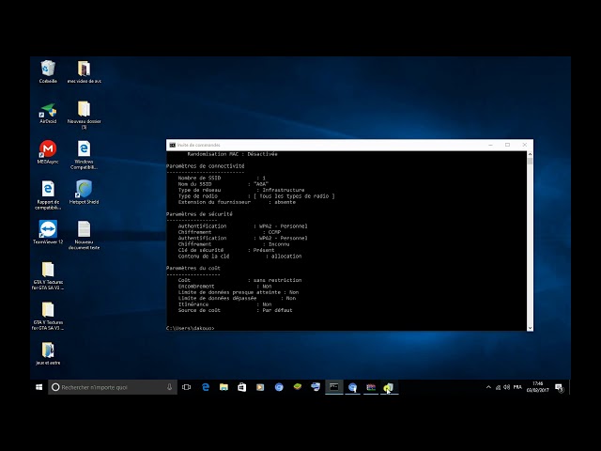The width and height of the screenshot is (601, 451).
Task: Click the Windows Start button
Action: [x=39, y=387]
